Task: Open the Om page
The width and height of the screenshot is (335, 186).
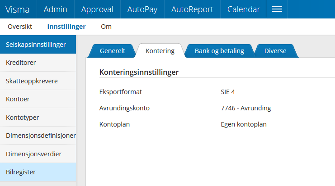Action: [x=106, y=27]
